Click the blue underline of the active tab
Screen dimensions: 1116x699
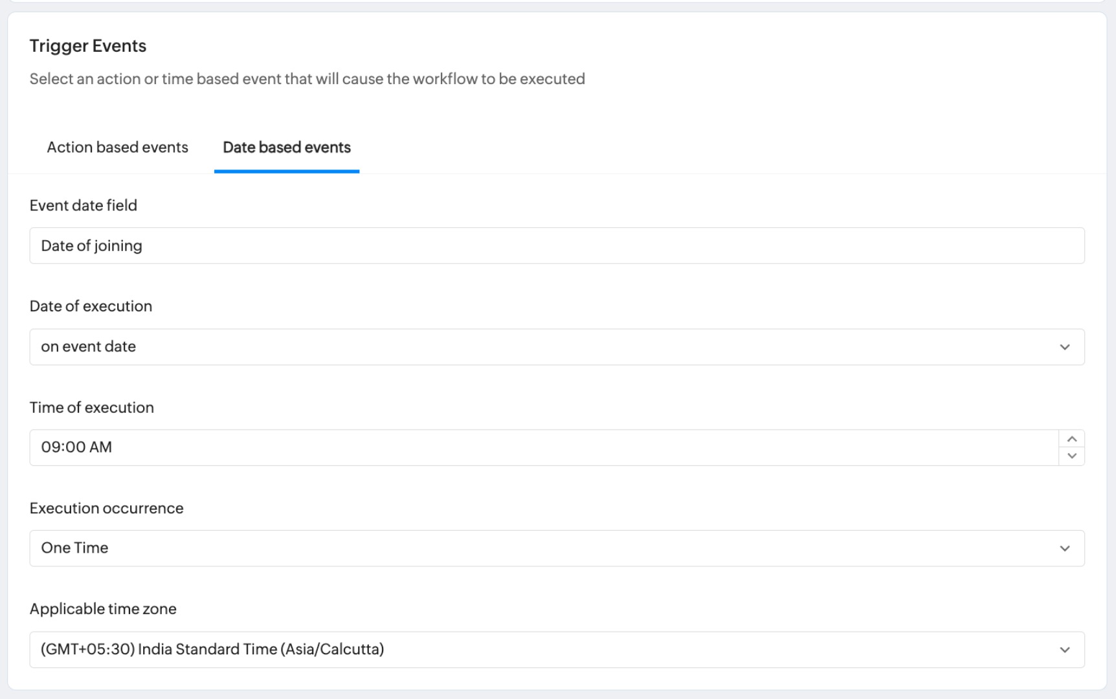click(x=286, y=172)
